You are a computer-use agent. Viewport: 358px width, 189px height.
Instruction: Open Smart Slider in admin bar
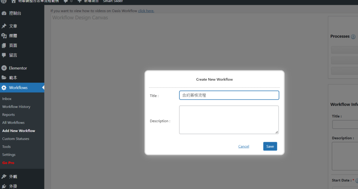113,1
